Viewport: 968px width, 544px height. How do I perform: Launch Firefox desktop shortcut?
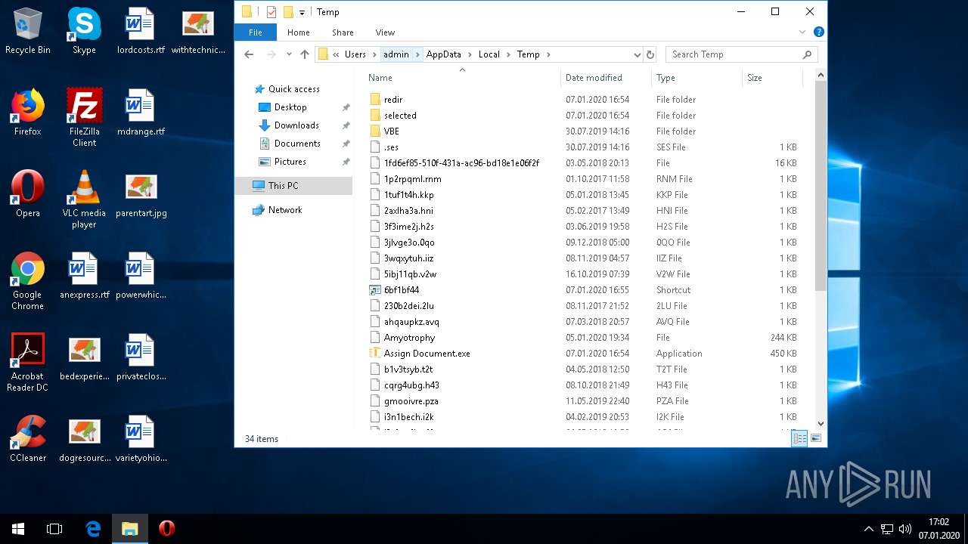pos(27,113)
